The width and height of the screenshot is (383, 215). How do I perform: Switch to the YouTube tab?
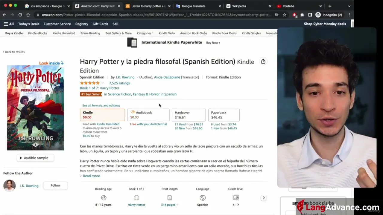point(299,6)
